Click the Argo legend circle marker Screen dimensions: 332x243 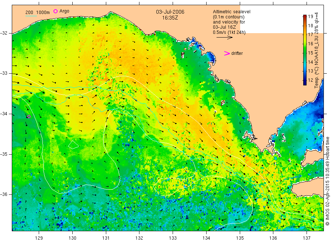pos(55,11)
